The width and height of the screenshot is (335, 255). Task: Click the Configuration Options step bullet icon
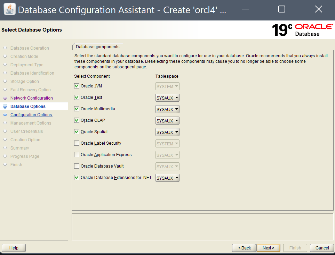pyautogui.click(x=5, y=115)
